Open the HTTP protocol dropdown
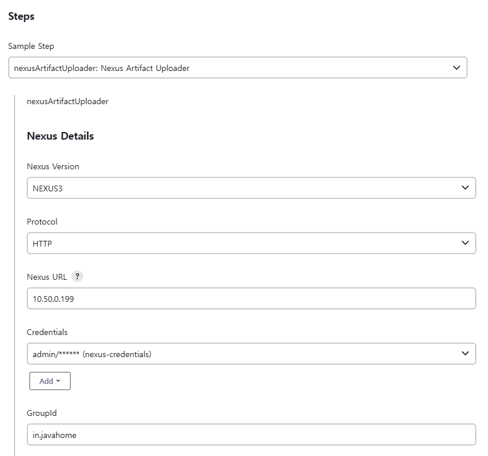The width and height of the screenshot is (488, 456). (244, 243)
